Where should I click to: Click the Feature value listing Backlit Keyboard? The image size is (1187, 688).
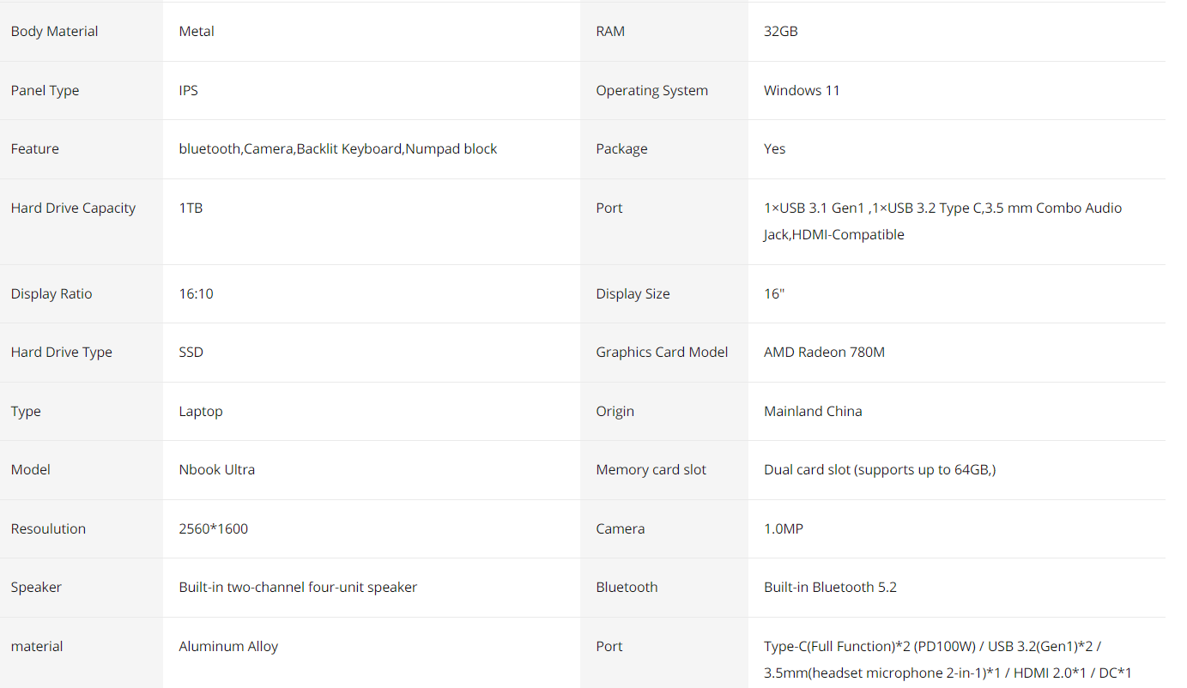(337, 149)
